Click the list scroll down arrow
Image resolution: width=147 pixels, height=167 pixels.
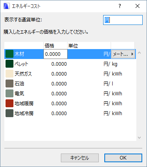pos(139,138)
